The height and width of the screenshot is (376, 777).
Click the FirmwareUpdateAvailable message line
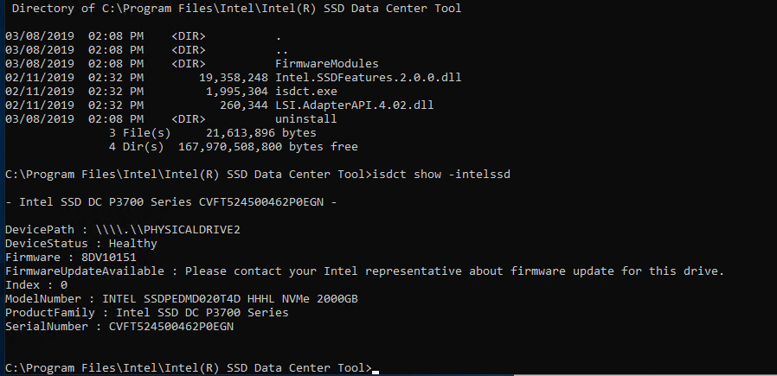pos(363,271)
